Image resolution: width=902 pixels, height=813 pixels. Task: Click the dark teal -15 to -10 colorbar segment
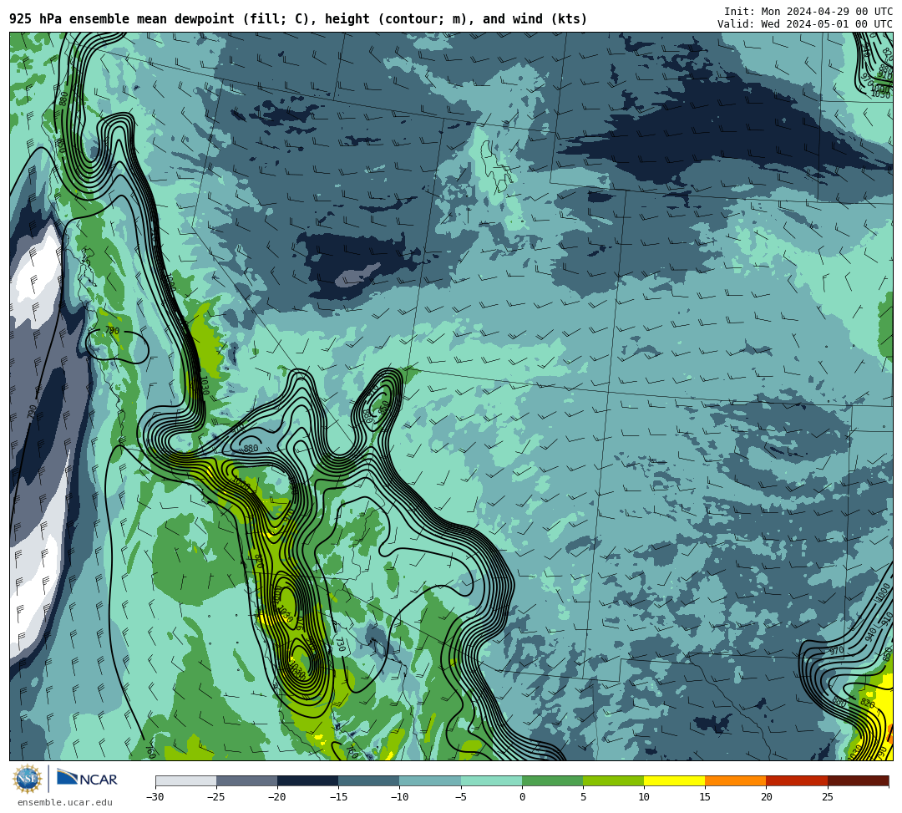[369, 780]
